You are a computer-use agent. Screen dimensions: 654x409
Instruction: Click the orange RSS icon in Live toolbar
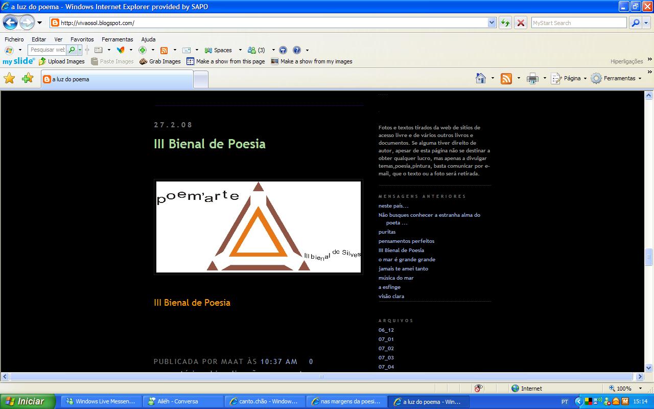[x=164, y=50]
